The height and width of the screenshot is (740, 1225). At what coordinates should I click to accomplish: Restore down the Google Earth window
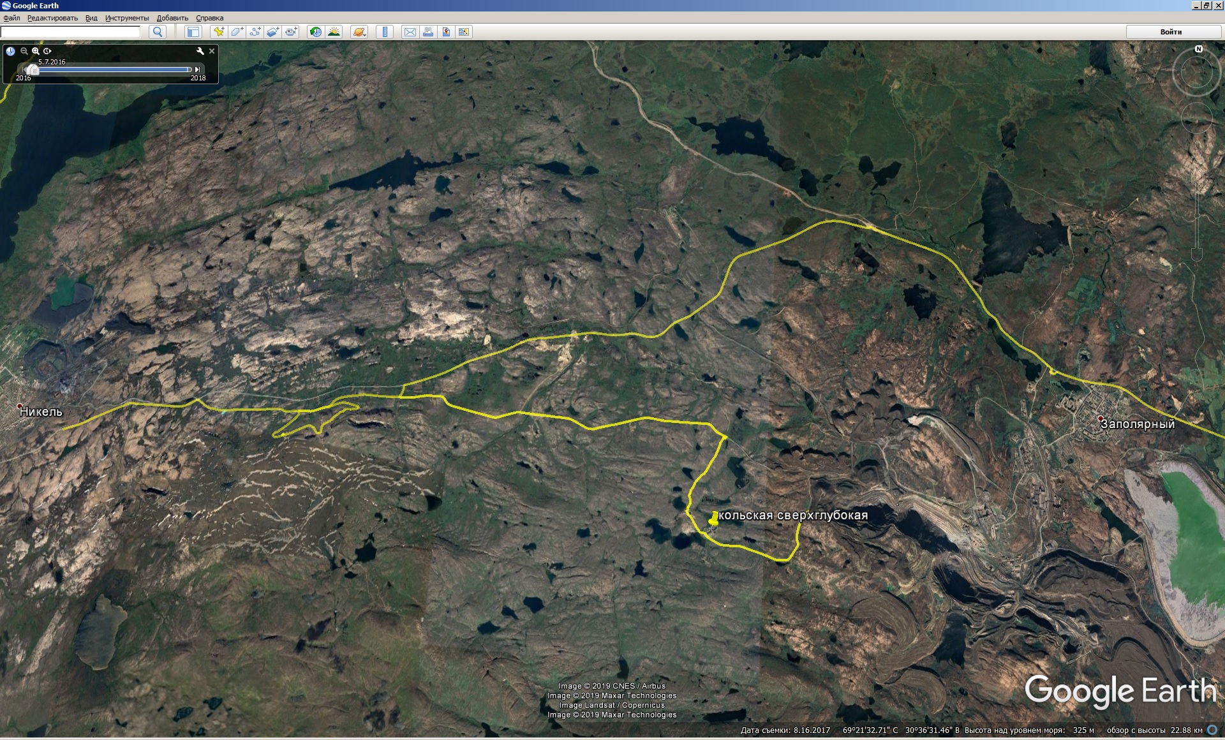tap(1206, 6)
